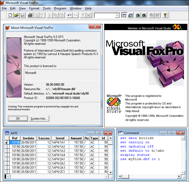
Task: Click the Save diskette toolbar icon
Action: [23, 15]
